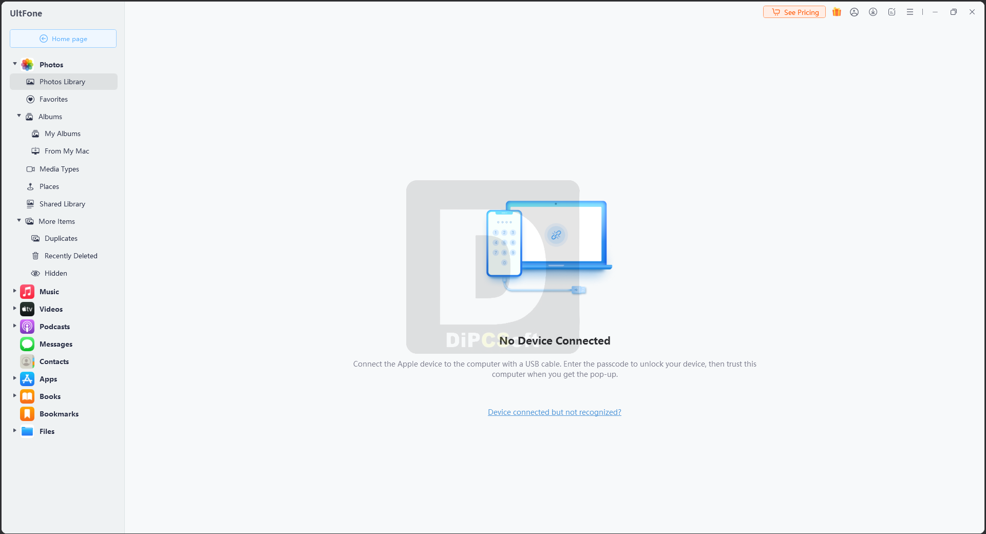This screenshot has width=986, height=534.
Task: Go back to Home page
Action: pos(63,39)
